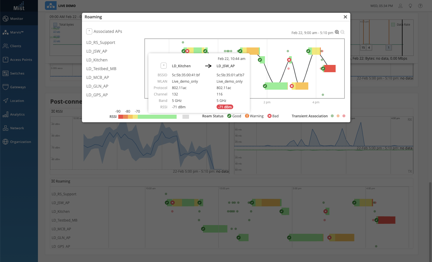
Task: Select LD_GLN_AP in Associated APs list
Action: pyautogui.click(x=97, y=86)
